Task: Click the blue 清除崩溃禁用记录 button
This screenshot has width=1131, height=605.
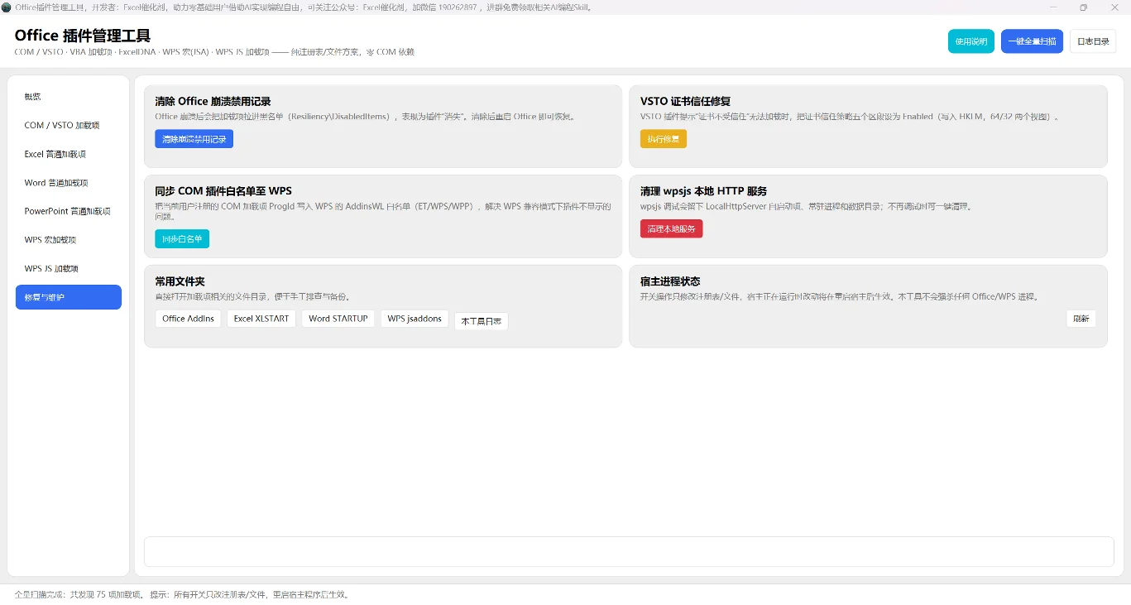Action: coord(194,139)
